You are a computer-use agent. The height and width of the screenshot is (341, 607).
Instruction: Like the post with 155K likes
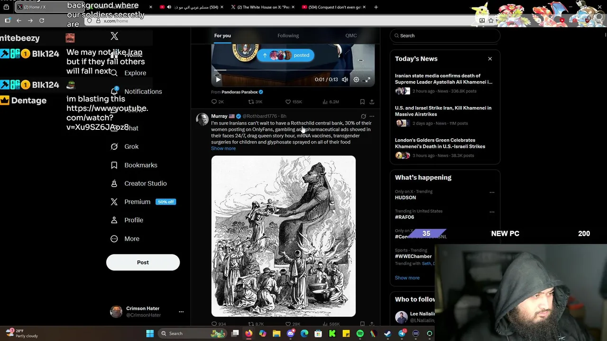[293, 102]
